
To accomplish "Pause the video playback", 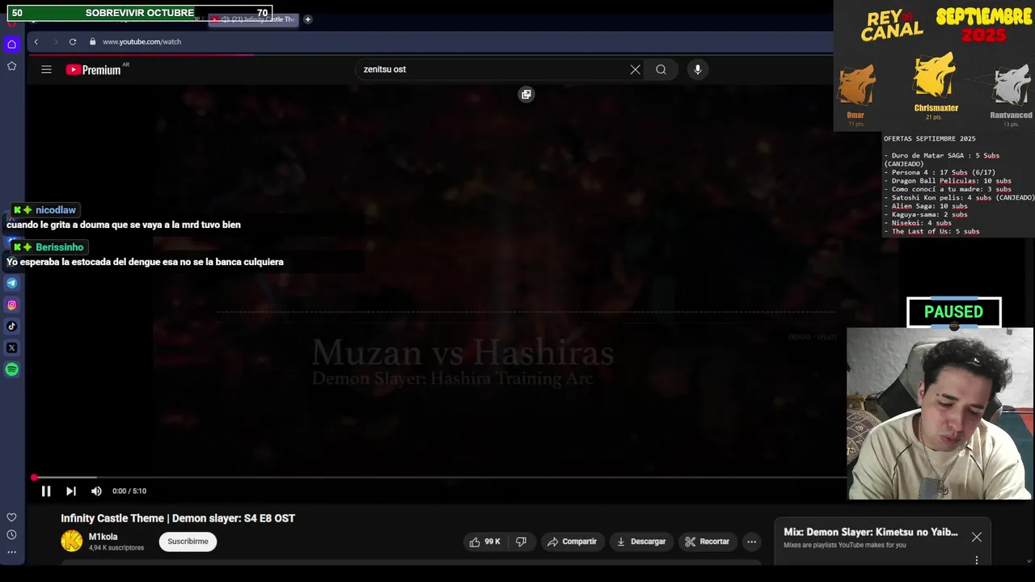I will click(x=46, y=491).
